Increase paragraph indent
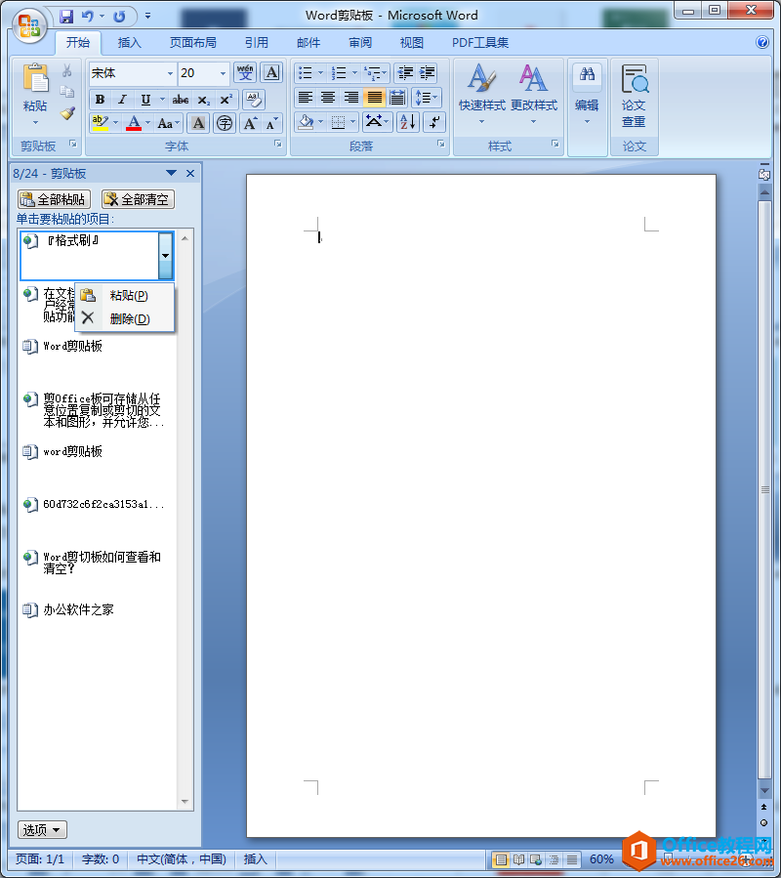Viewport: 781px width, 878px height. [x=427, y=73]
